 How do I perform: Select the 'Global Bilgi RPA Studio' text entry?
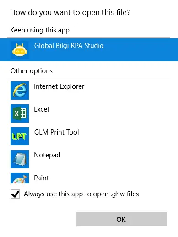point(69,46)
